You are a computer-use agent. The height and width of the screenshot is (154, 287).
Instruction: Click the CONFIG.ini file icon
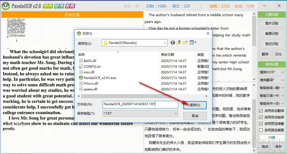coord(81,66)
